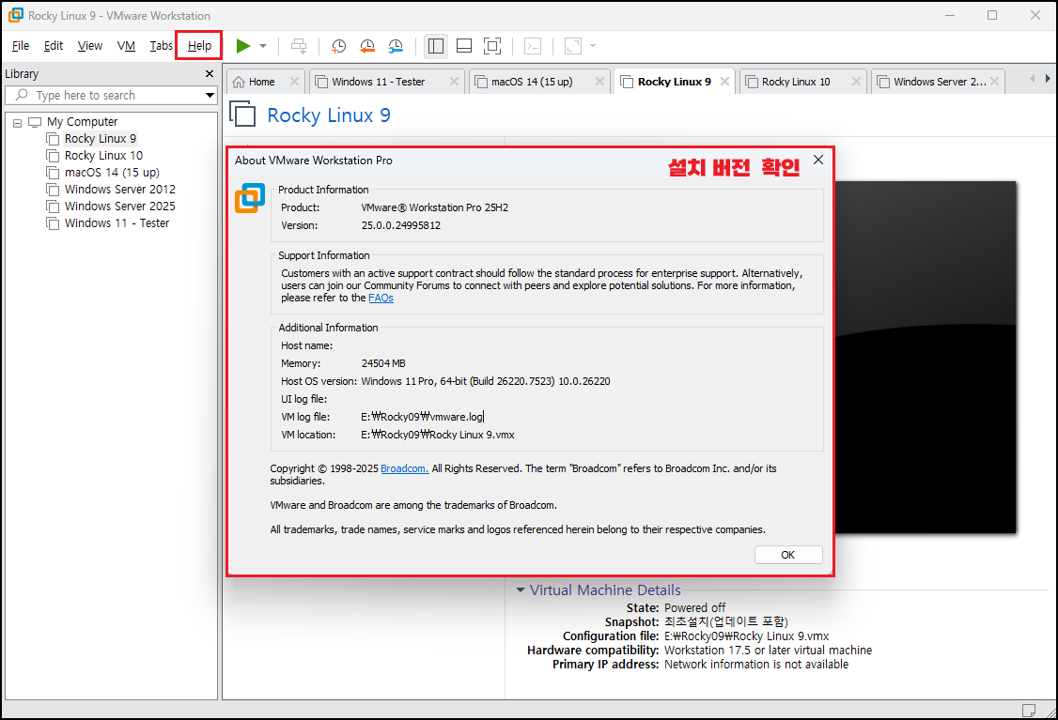Select Rocky Linux 9 in library tree
Image resolution: width=1058 pixels, height=720 pixels.
coord(100,138)
